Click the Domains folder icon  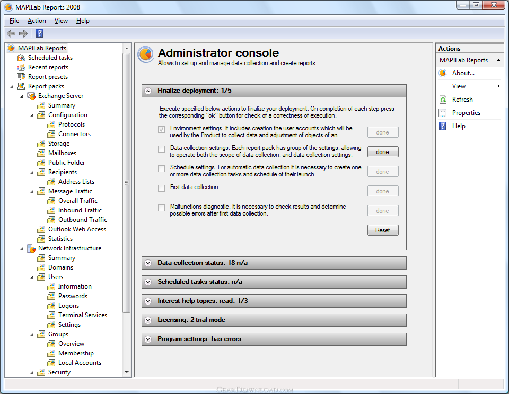pos(41,267)
